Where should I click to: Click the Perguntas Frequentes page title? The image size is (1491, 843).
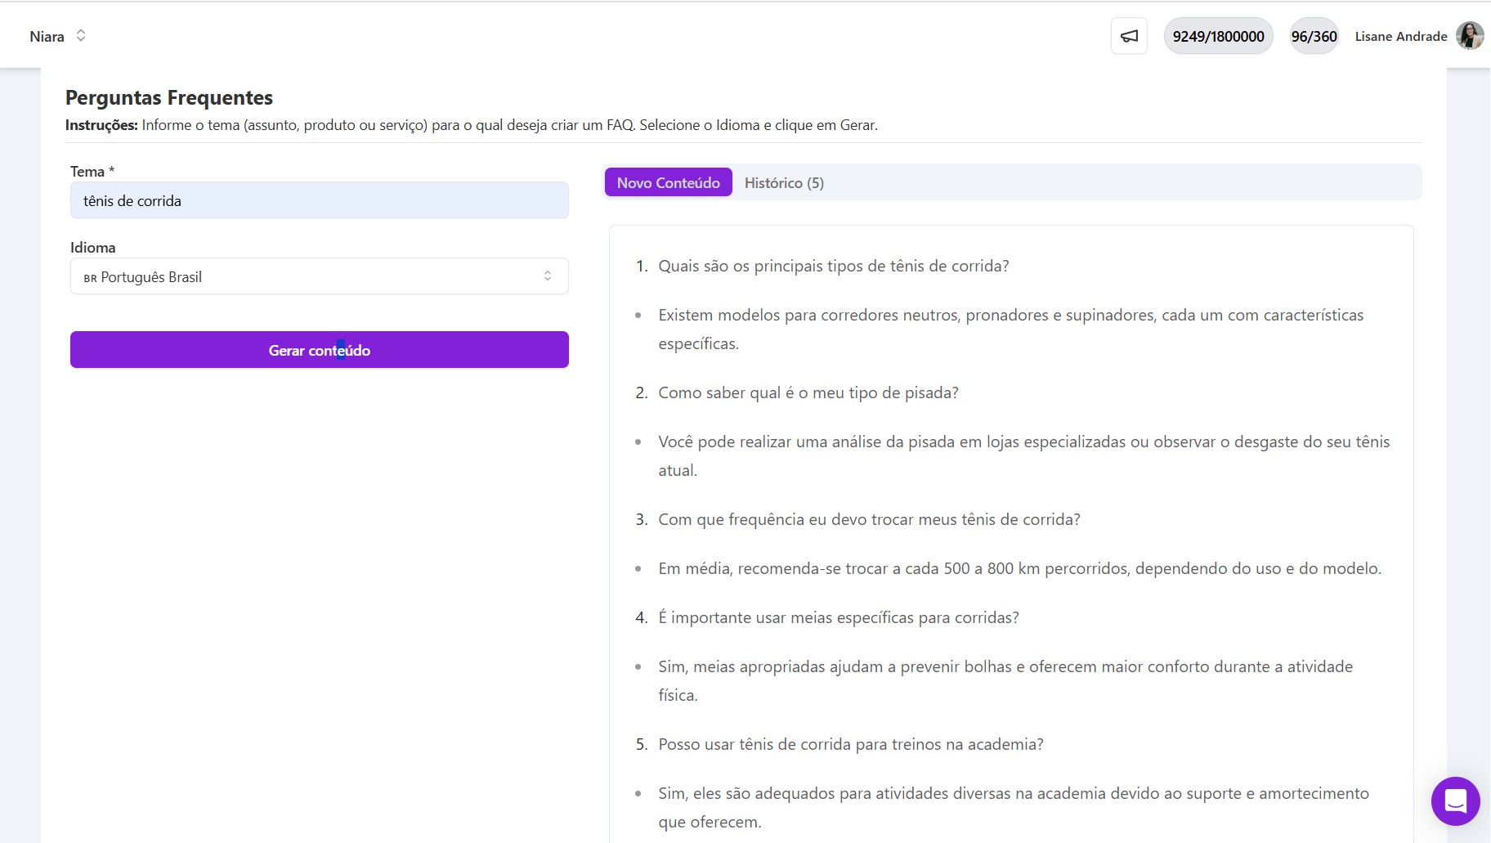pyautogui.click(x=168, y=97)
